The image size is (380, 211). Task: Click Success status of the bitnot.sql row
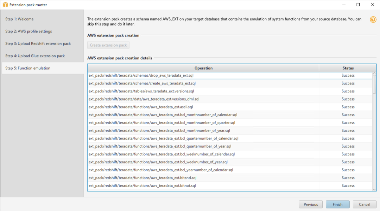[348, 186]
